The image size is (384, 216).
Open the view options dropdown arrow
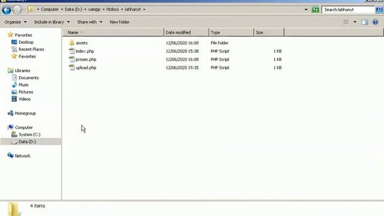click(355, 22)
